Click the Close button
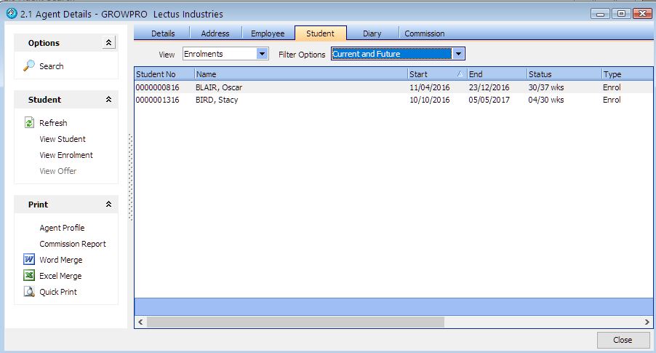Image resolution: width=656 pixels, height=353 pixels. coord(622,340)
